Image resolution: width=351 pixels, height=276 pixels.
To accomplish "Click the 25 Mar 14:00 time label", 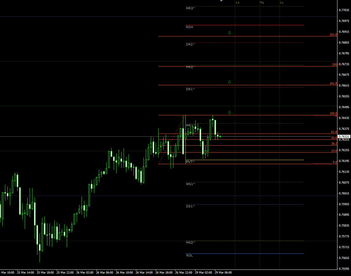I will tap(26, 273).
